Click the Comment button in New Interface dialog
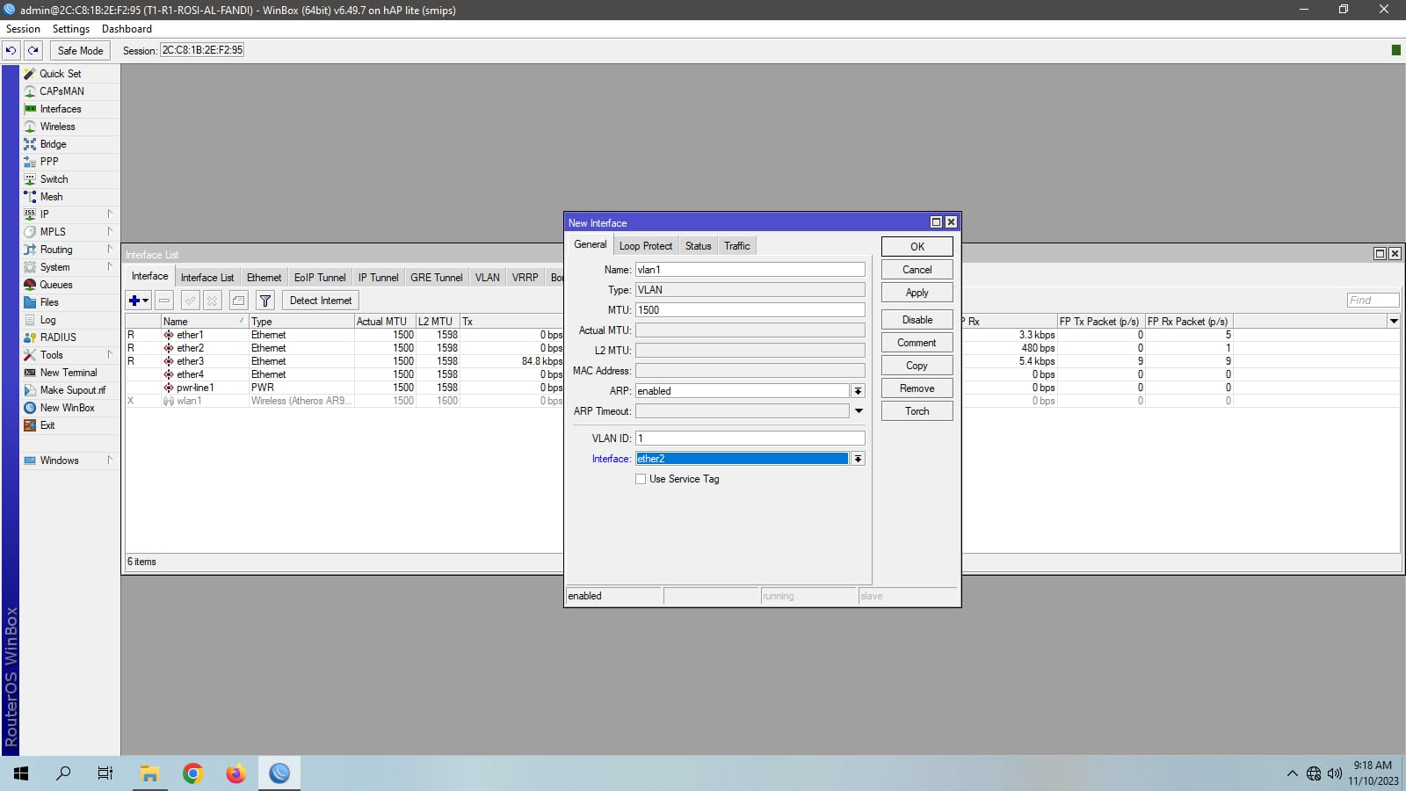Screen dimensions: 1406x791 [x=917, y=343]
